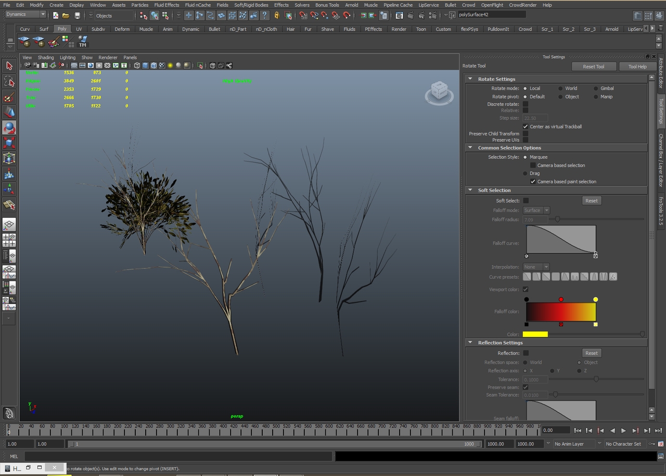The height and width of the screenshot is (476, 666).
Task: Activate the Paint selection tool
Action: [9, 97]
